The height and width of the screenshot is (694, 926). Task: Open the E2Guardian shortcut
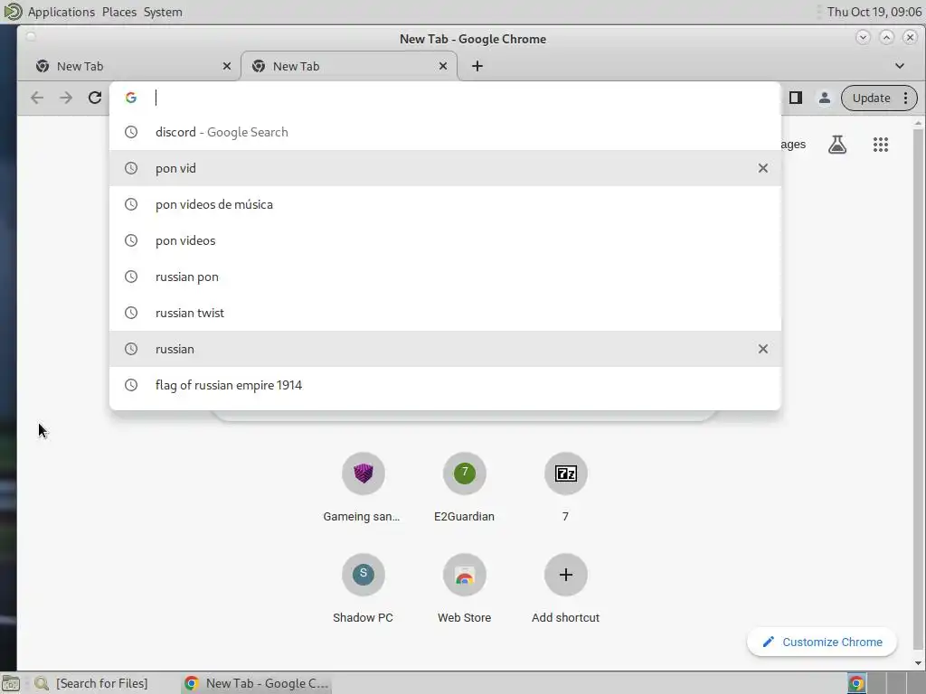[x=464, y=487]
